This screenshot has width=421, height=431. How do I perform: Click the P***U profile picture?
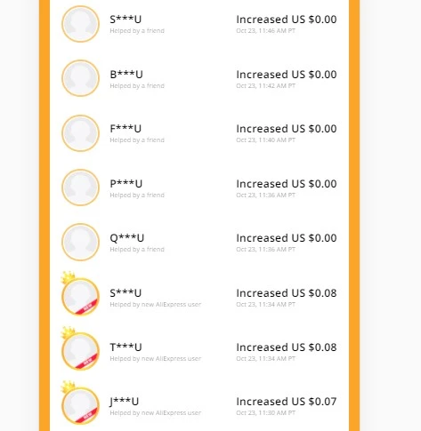point(80,188)
